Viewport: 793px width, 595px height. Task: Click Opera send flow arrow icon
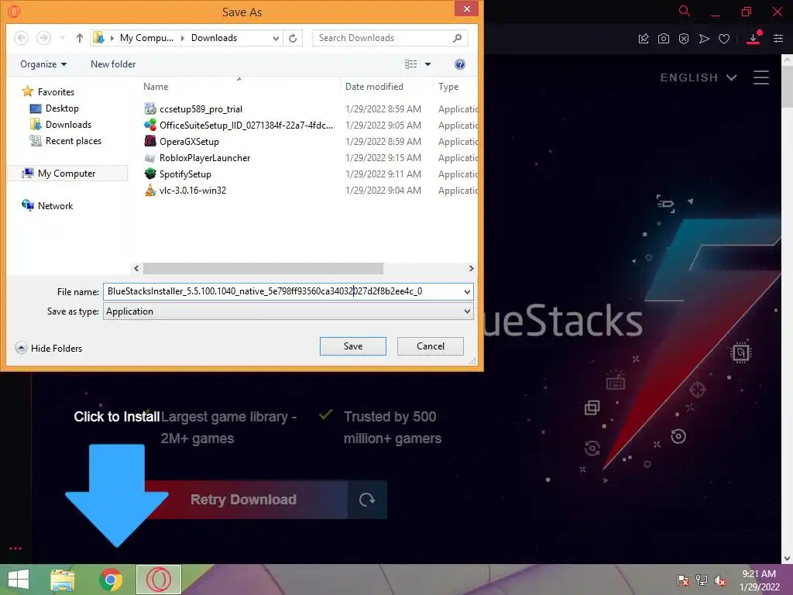[x=704, y=39]
